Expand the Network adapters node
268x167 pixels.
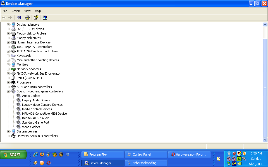8,69
